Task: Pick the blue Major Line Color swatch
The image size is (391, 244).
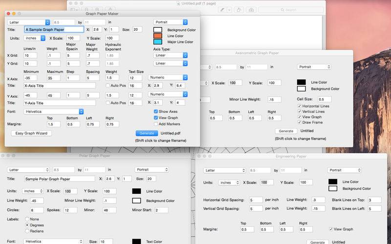Action: [x=158, y=42]
